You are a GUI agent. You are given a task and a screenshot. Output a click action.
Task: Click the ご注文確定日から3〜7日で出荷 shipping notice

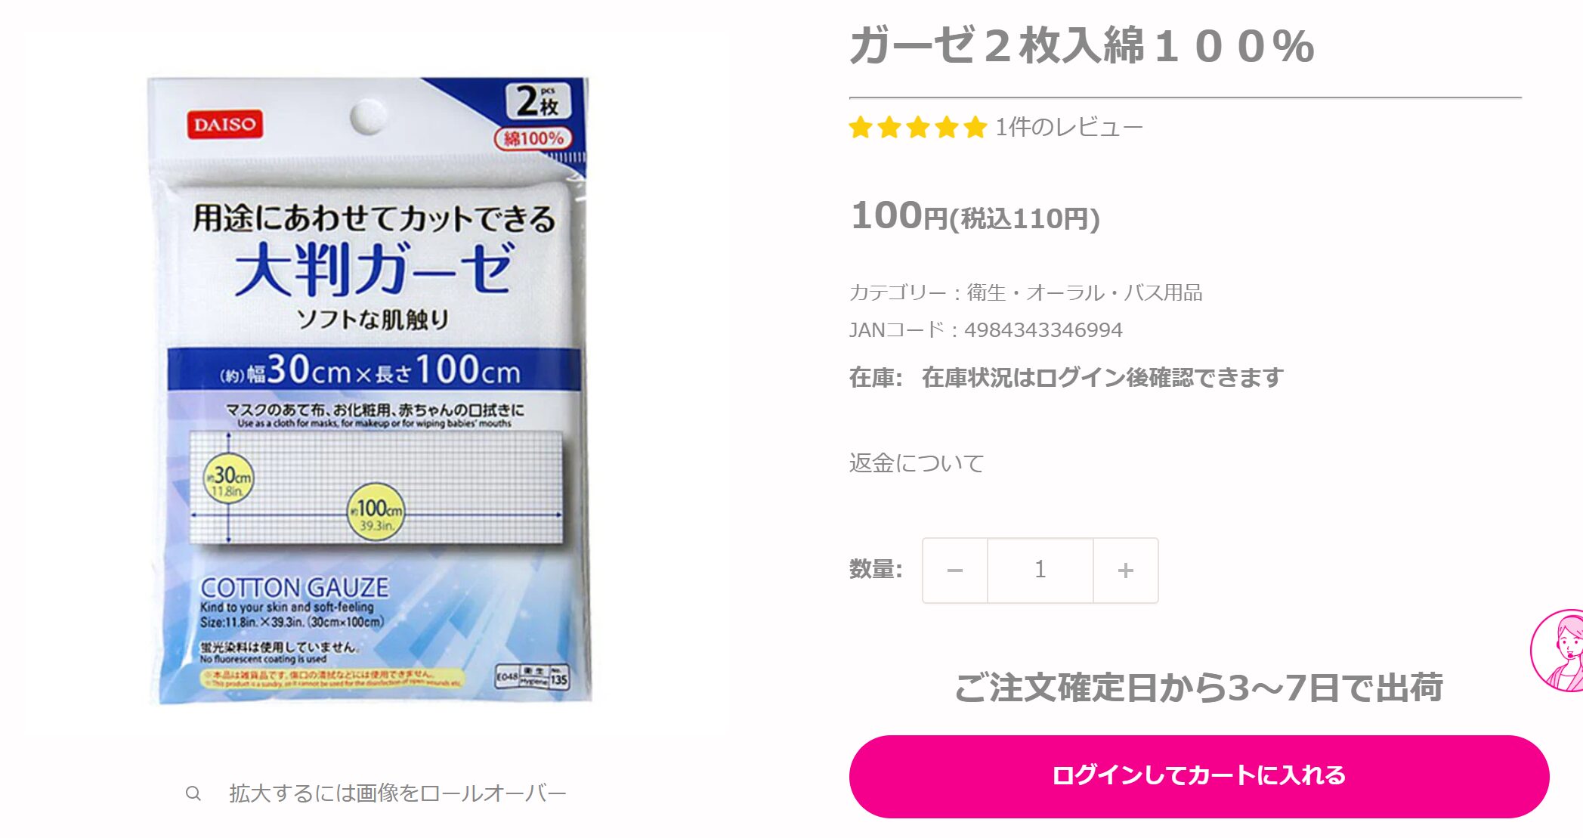tap(1199, 688)
